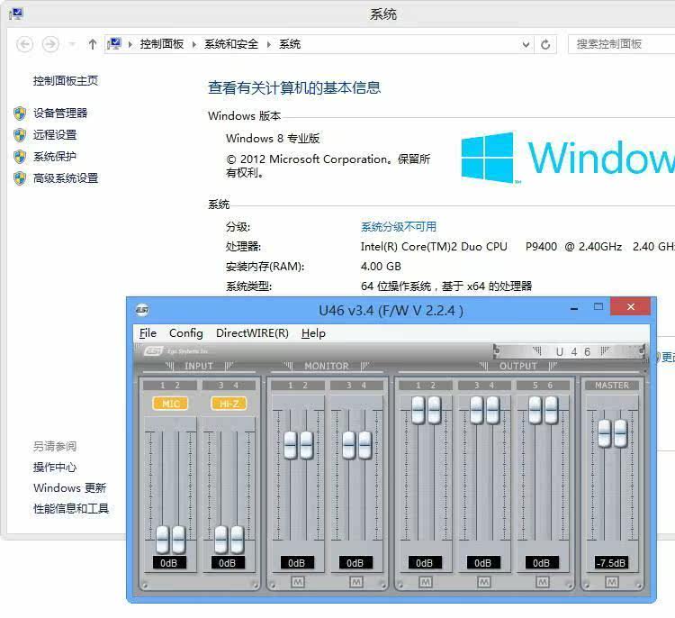Mute monitor channel 3-4 with M button

[x=356, y=582]
